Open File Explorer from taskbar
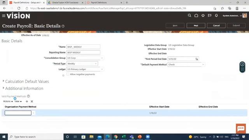The height and width of the screenshot is (140, 249). pos(91,136)
